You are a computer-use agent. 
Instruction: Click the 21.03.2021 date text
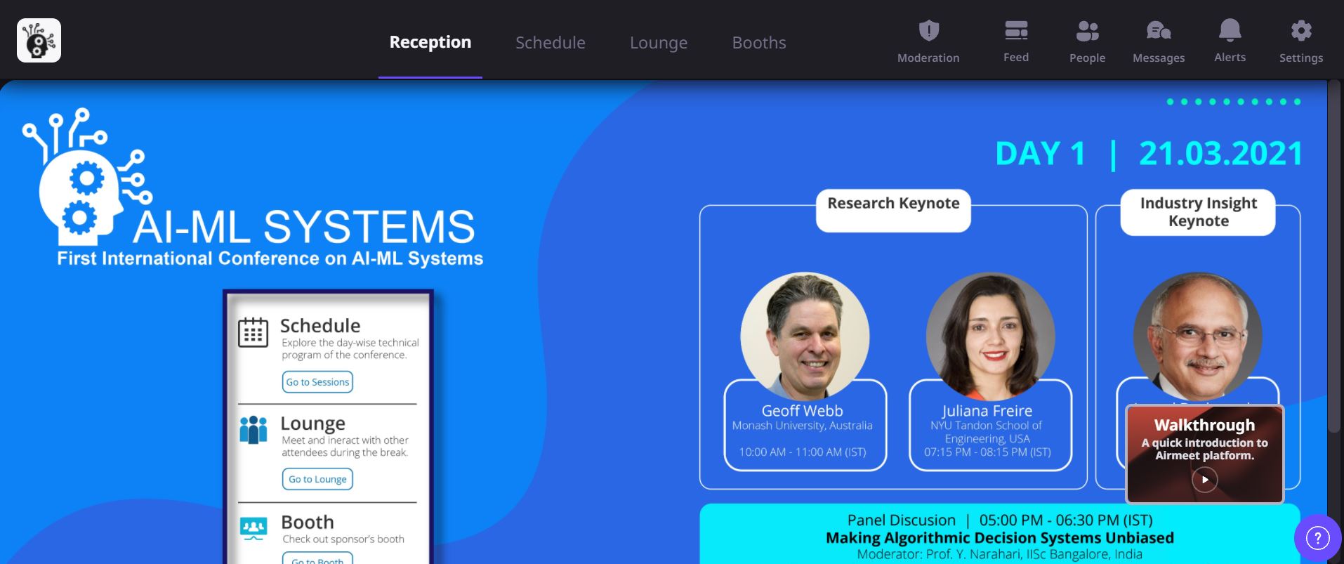coord(1220,154)
